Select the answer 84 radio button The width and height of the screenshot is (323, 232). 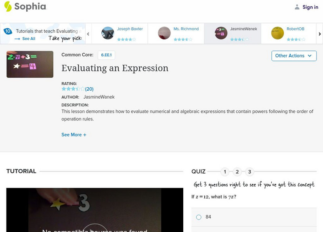[199, 217]
